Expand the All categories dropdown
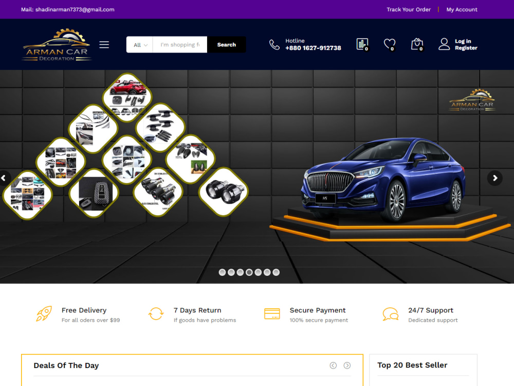The height and width of the screenshot is (386, 514). point(140,45)
